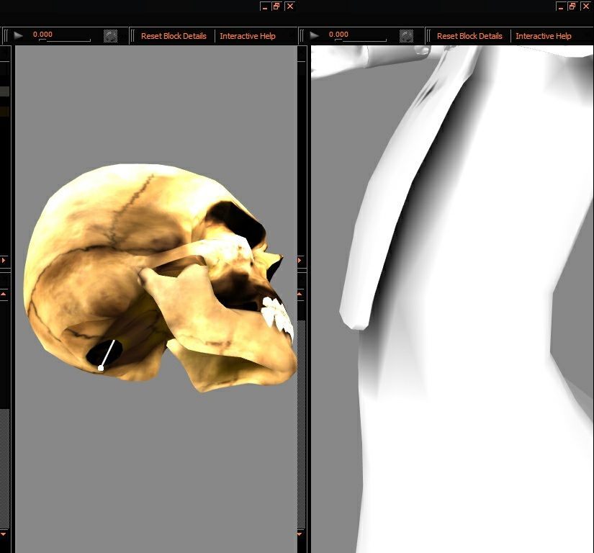
Task: Click the animation time slider in body window
Action: pyautogui.click(x=360, y=40)
